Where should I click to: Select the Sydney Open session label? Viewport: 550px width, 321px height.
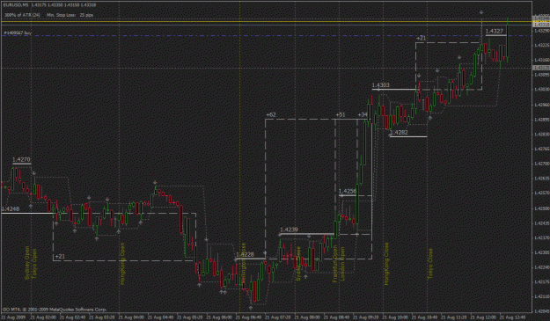27,263
